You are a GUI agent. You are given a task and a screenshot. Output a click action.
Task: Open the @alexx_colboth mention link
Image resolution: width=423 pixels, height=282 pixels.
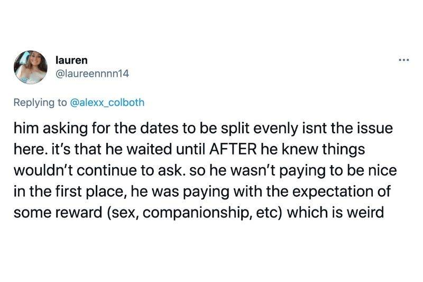[x=107, y=103]
